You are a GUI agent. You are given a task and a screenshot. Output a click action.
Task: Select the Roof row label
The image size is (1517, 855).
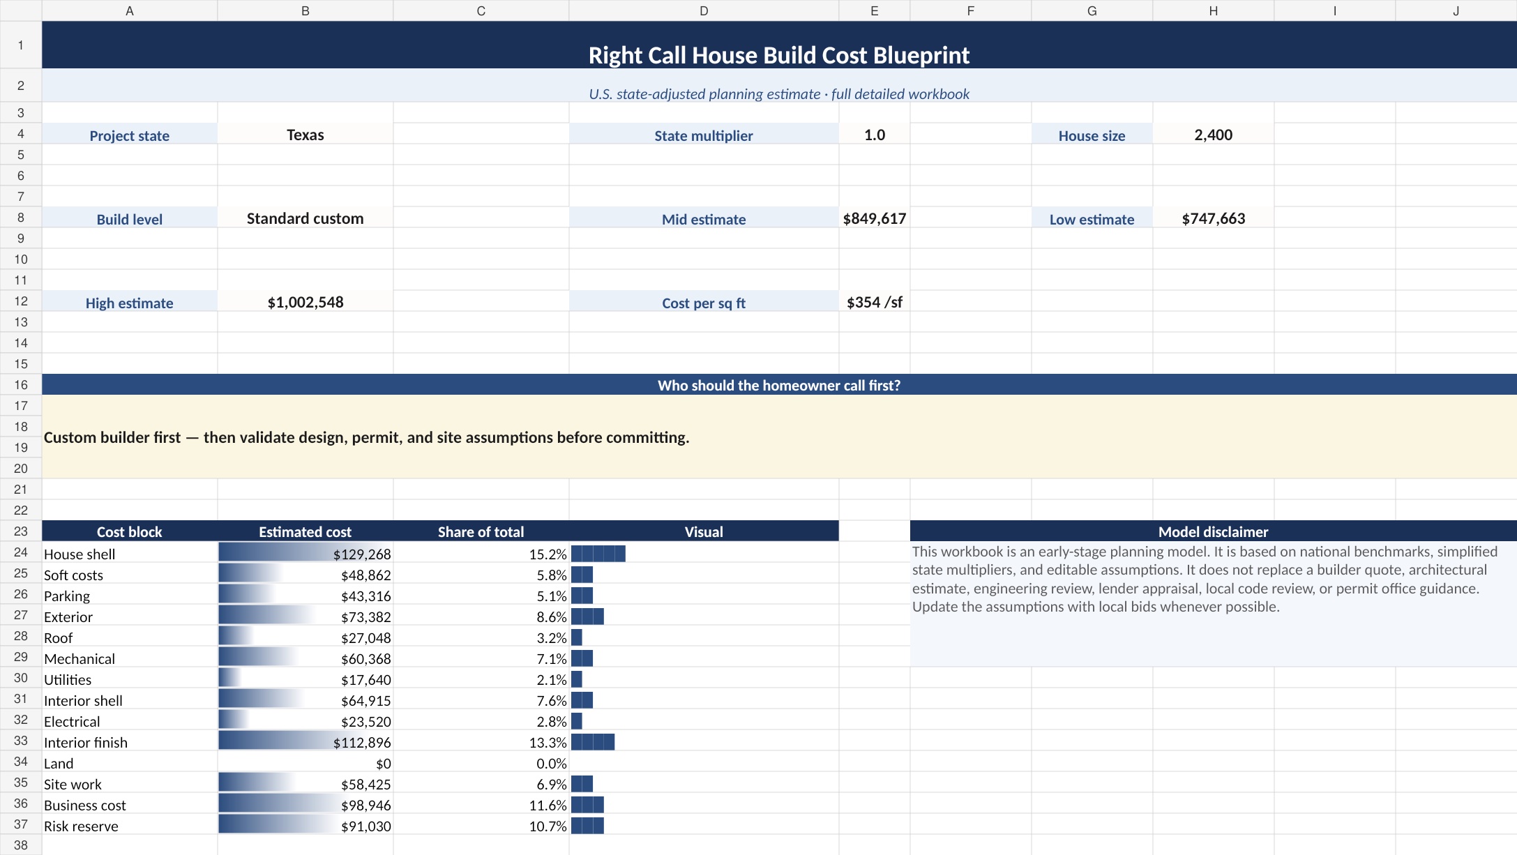tap(130, 637)
